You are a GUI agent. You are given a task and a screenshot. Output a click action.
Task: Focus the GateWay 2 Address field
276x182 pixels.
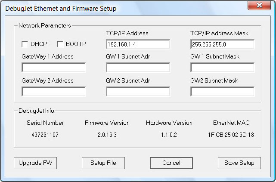click(54, 92)
